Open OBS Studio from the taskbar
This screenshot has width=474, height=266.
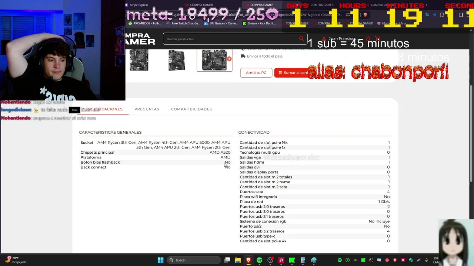pos(270,260)
